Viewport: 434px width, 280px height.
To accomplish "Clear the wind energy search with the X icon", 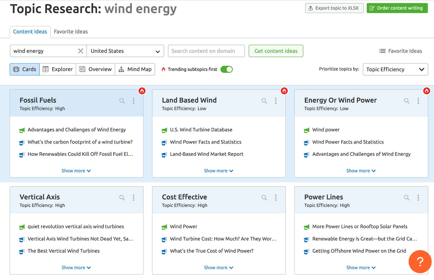I will 81,51.
